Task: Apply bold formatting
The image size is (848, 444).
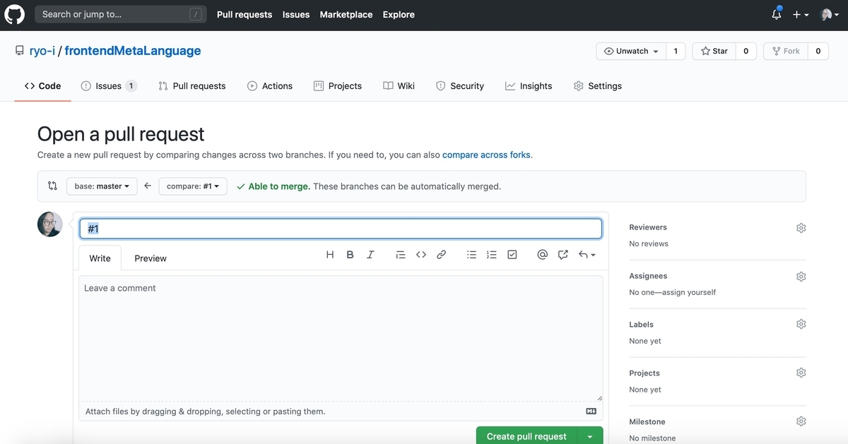Action: point(350,255)
